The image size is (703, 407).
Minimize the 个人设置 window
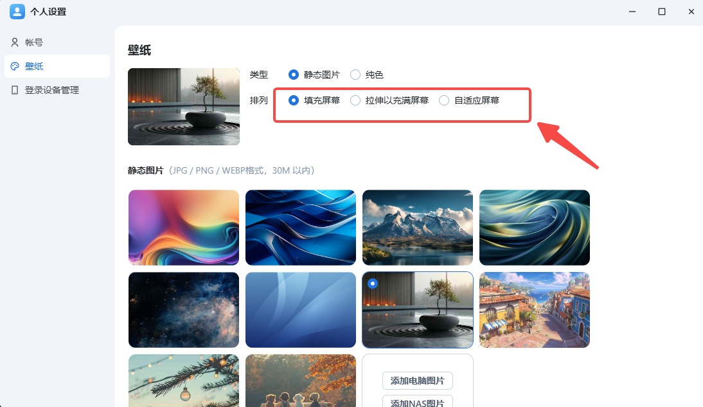(632, 12)
